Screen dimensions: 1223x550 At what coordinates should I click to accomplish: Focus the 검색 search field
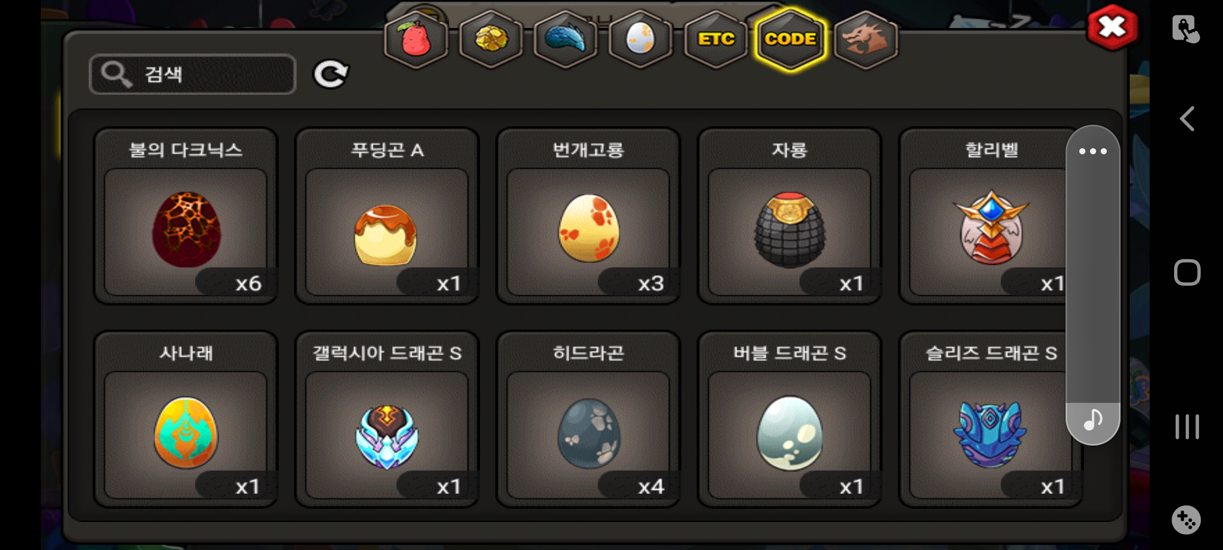point(193,74)
